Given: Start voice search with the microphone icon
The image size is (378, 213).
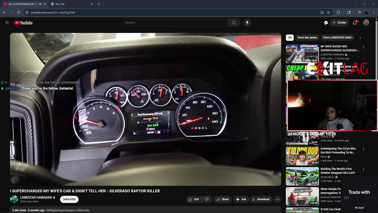Looking at the screenshot, I should pyautogui.click(x=247, y=23).
